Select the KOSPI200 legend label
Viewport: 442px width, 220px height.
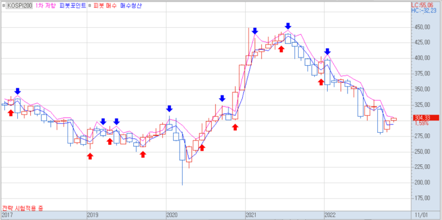(20, 5)
